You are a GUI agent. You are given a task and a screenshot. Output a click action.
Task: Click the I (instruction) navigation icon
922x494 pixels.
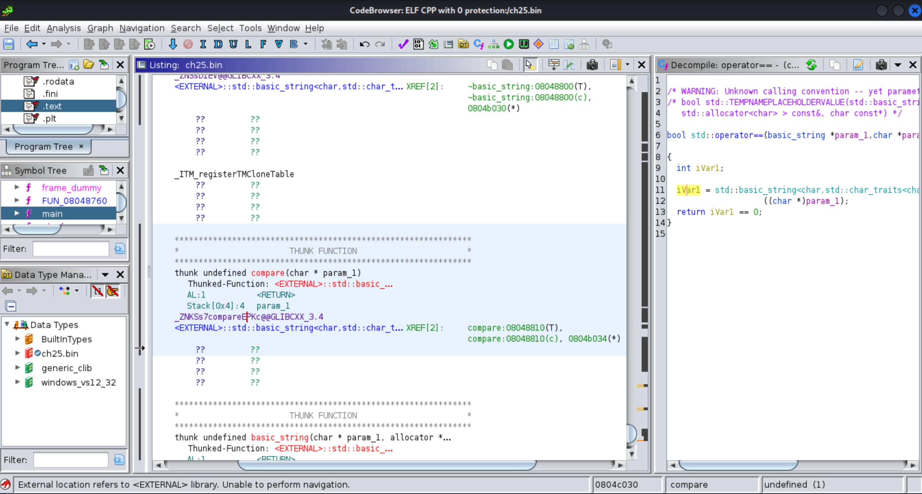point(203,44)
